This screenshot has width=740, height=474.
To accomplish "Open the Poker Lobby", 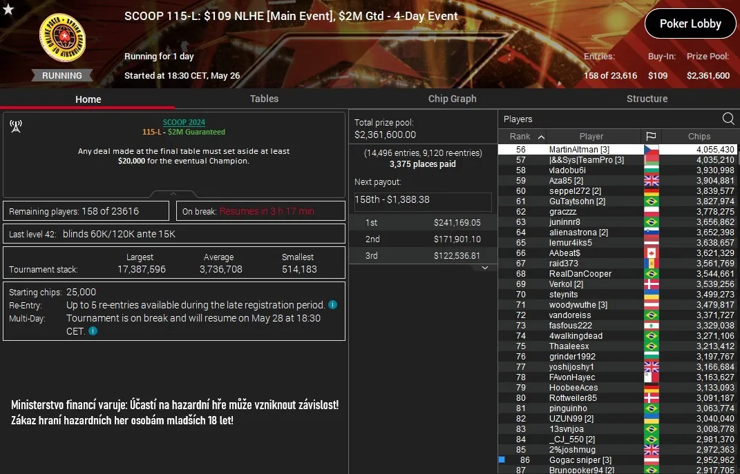I will coord(690,23).
